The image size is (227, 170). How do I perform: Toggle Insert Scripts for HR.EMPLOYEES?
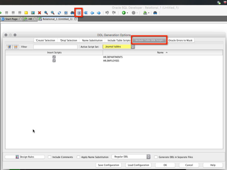click(x=54, y=60)
